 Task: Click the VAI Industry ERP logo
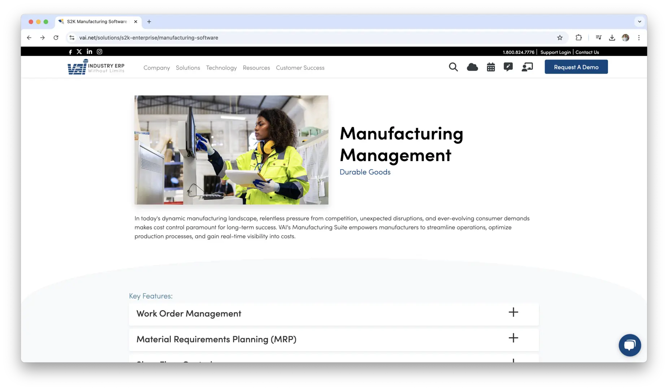pyautogui.click(x=96, y=67)
